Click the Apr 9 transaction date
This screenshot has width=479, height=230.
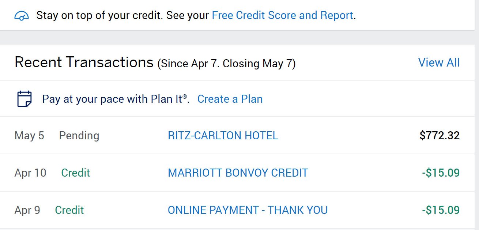point(27,210)
